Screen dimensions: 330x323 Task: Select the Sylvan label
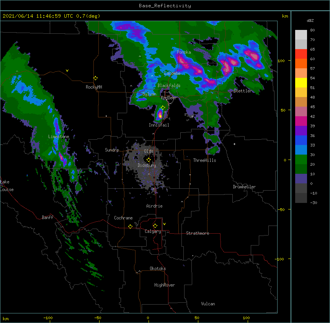coord(149,94)
